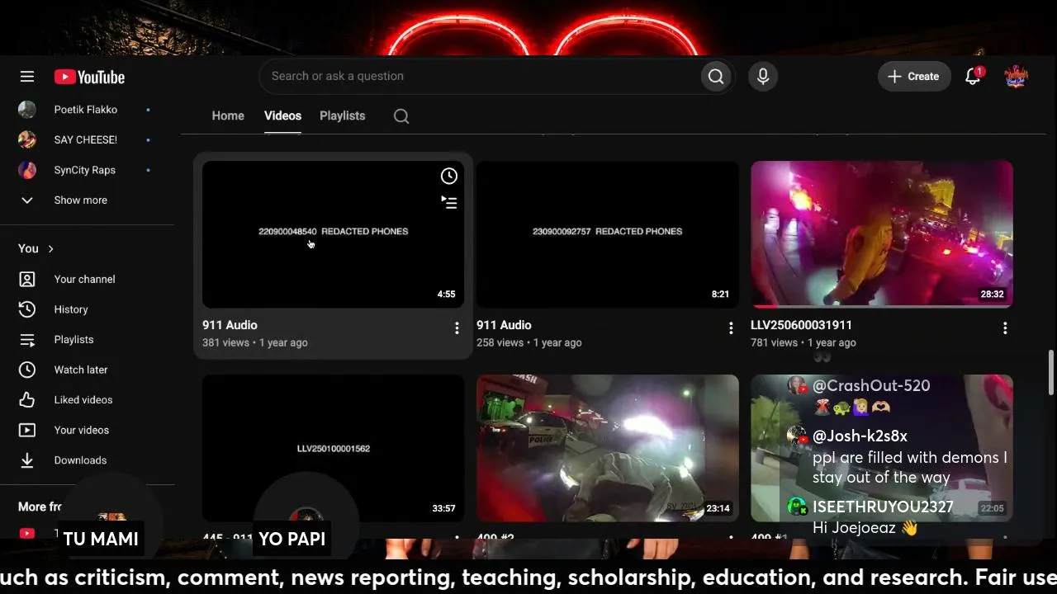Click the '381 views • 1 year ago' text
This screenshot has height=594, width=1057.
point(254,342)
